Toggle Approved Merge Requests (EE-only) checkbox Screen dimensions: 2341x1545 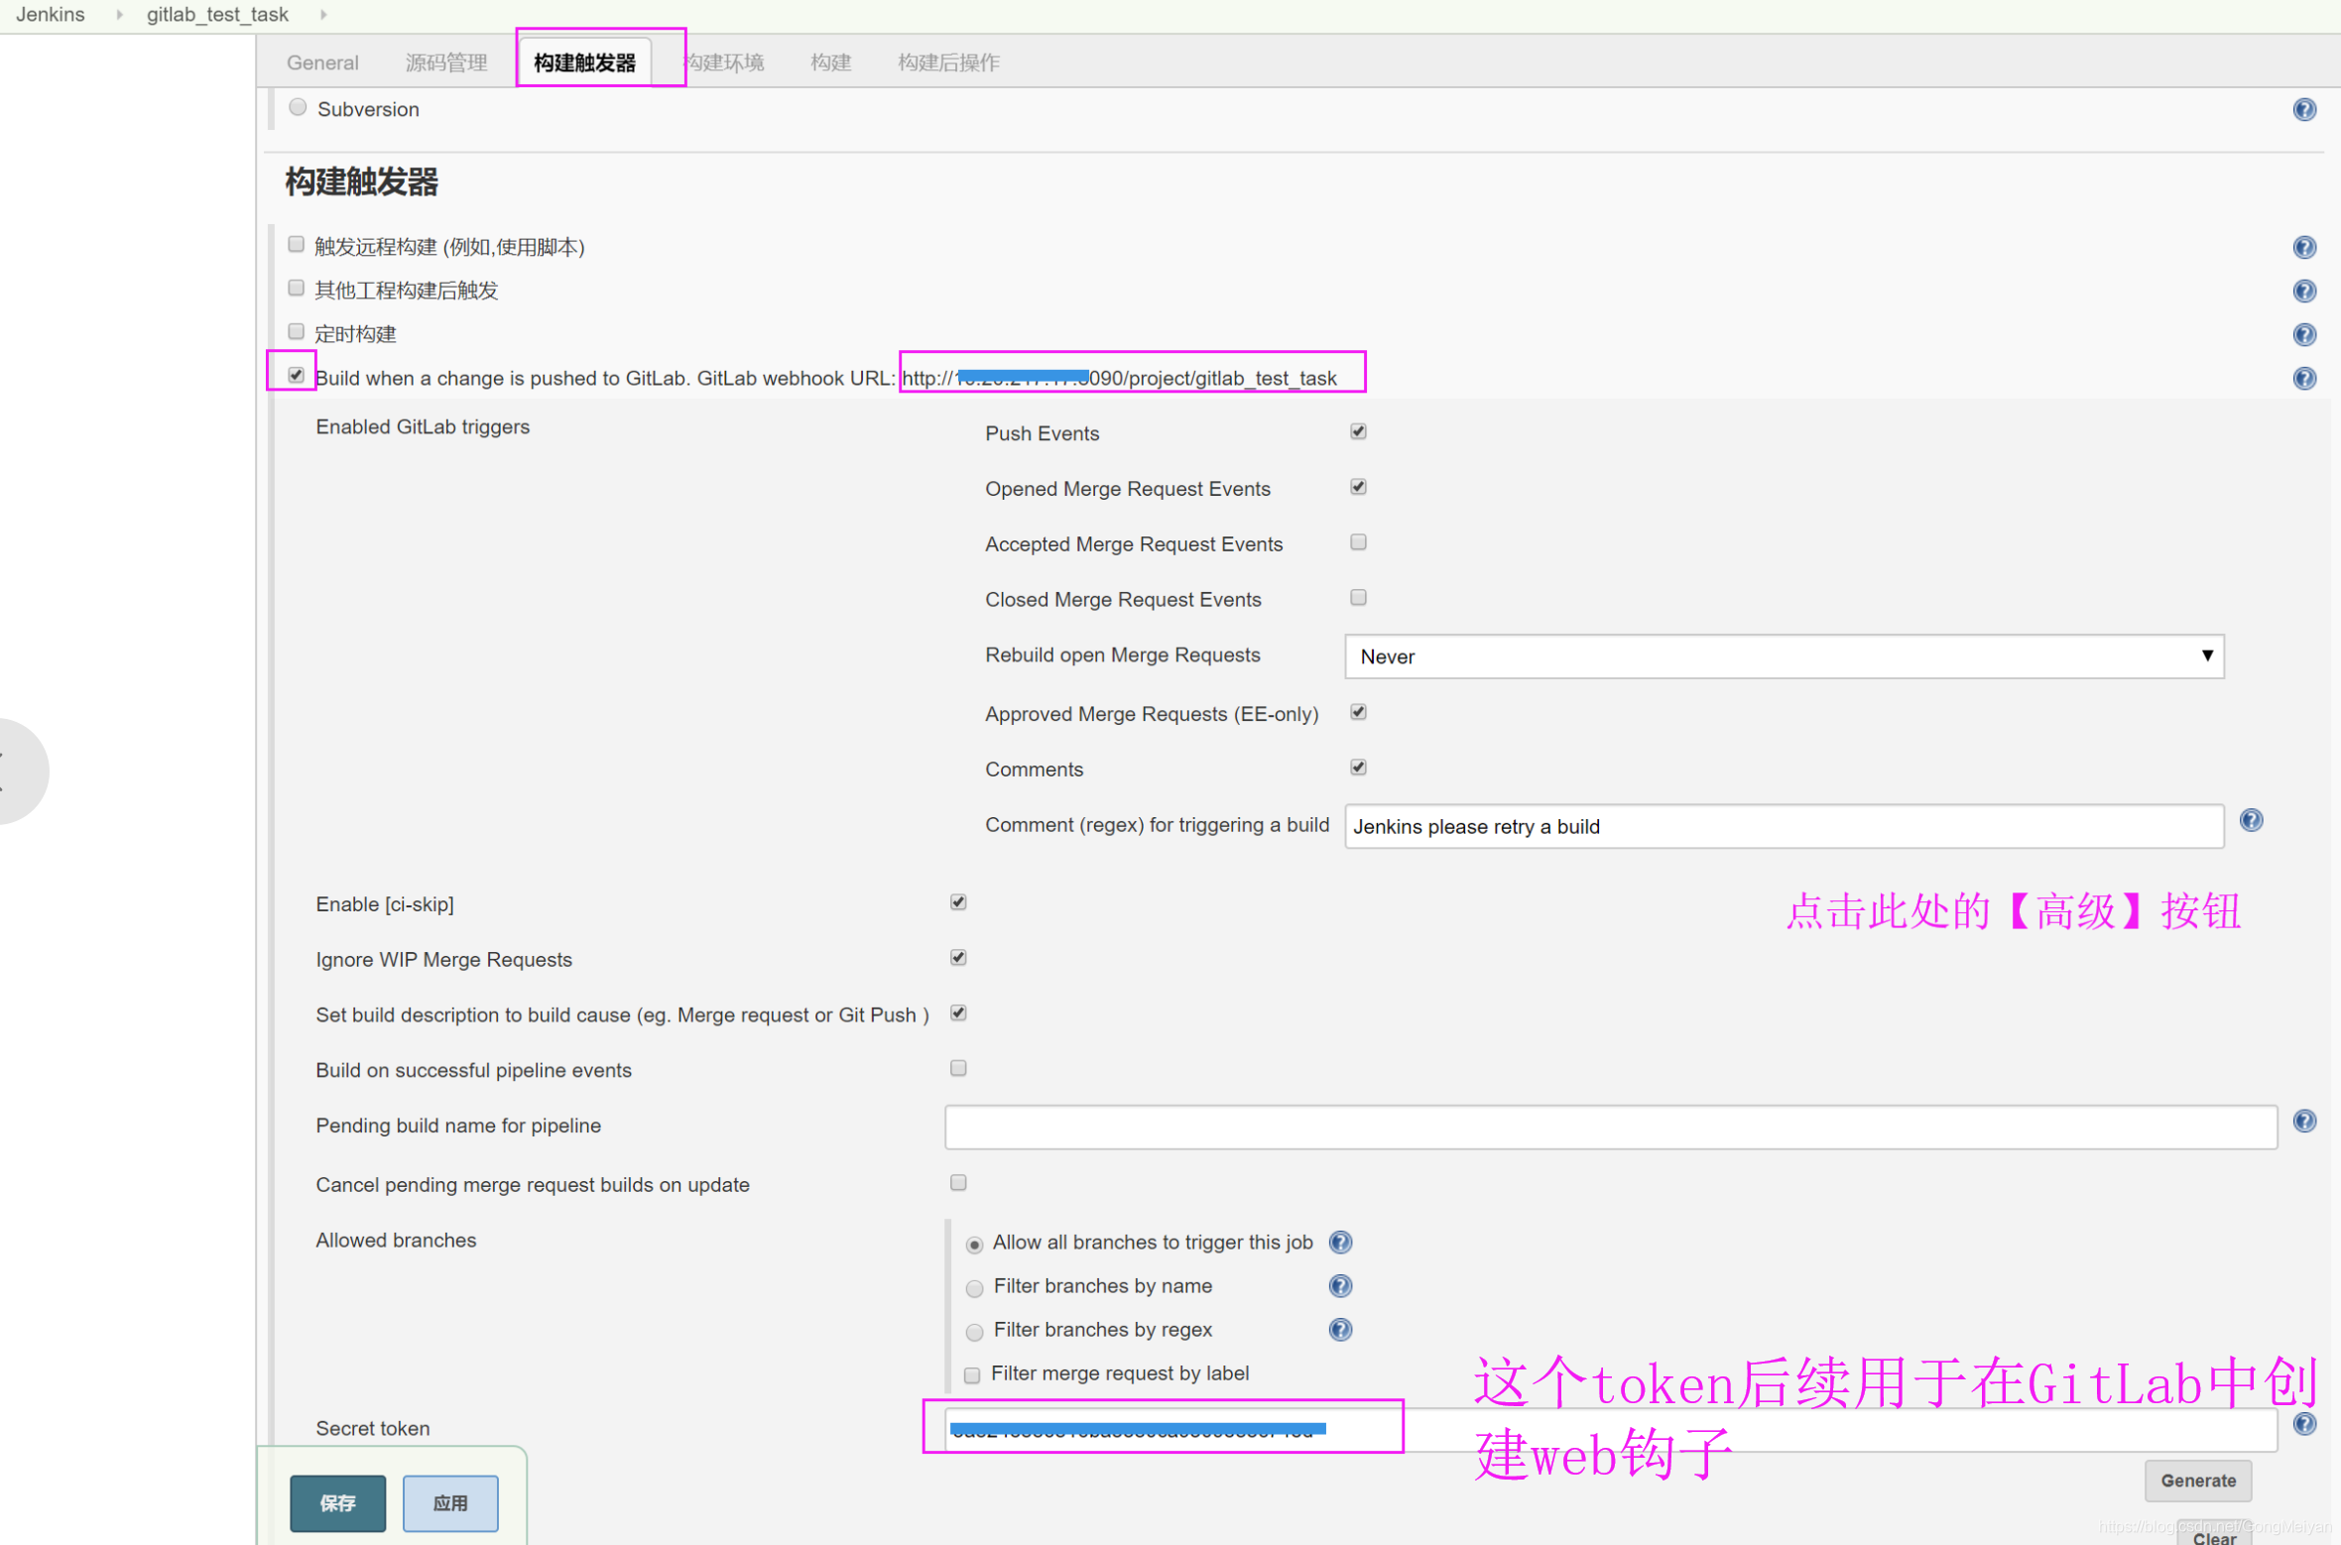[x=1358, y=712]
